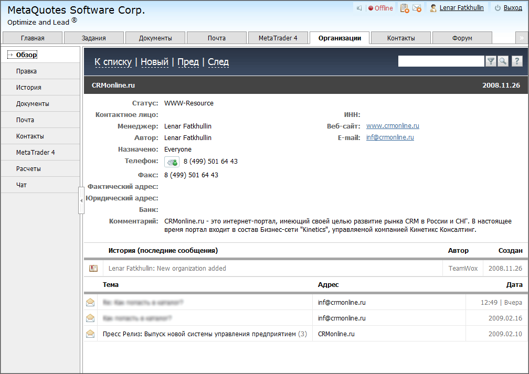Open the Задания tab
The width and height of the screenshot is (529, 374).
coord(94,38)
